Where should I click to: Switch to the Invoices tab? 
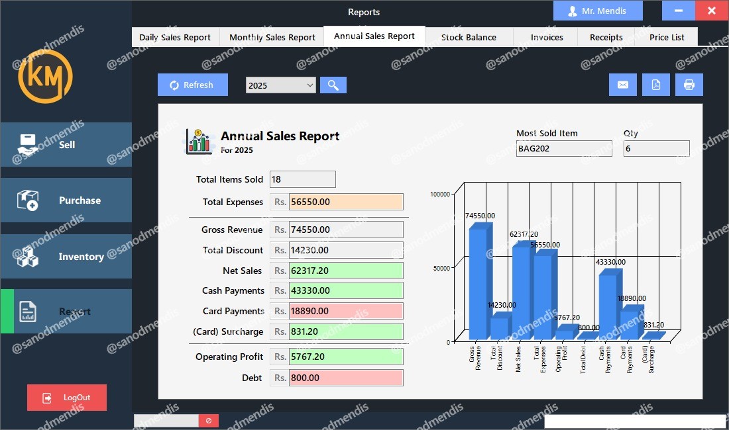(x=545, y=38)
